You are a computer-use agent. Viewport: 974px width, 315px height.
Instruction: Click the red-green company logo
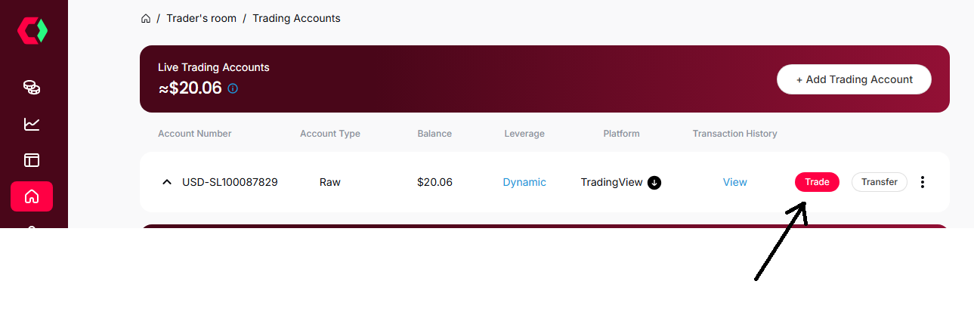coord(32,31)
